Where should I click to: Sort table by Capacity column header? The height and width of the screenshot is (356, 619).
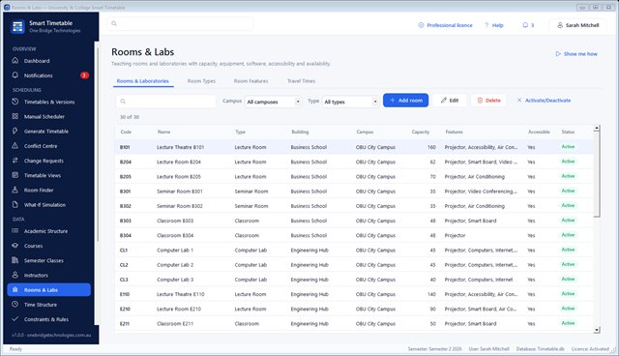[421, 132]
